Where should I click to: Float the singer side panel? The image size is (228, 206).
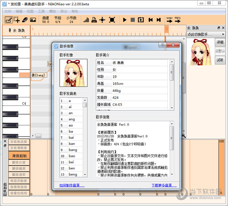tap(218, 28)
